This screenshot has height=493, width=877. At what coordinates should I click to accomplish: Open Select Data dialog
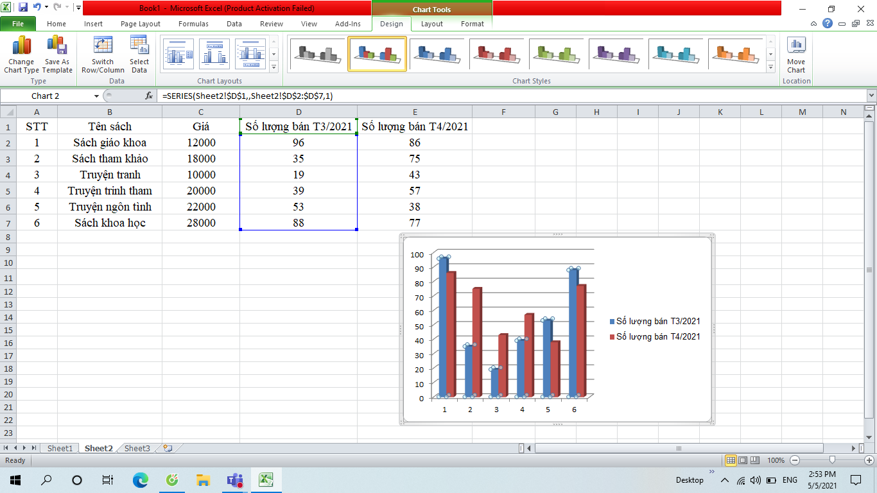[x=139, y=55]
